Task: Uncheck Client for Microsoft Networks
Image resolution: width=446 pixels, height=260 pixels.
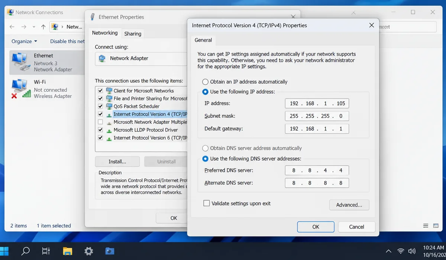Action: (x=100, y=91)
